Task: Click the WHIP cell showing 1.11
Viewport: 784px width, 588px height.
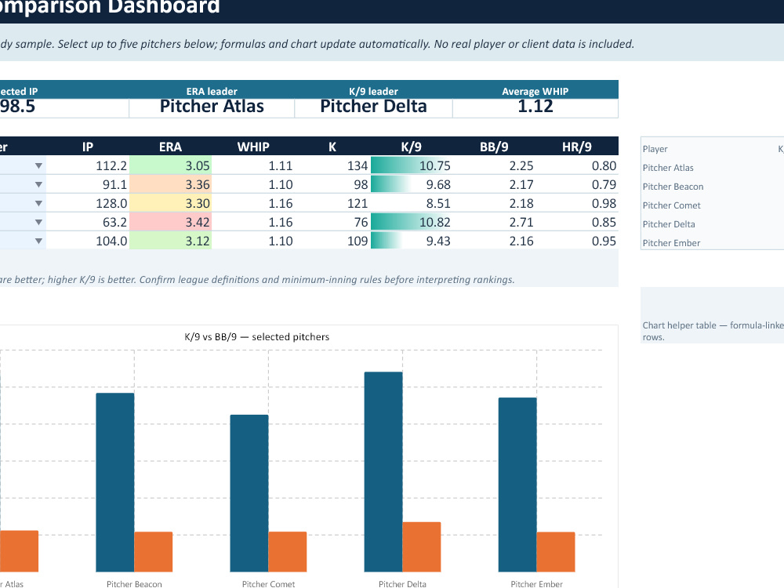Action: pos(253,165)
